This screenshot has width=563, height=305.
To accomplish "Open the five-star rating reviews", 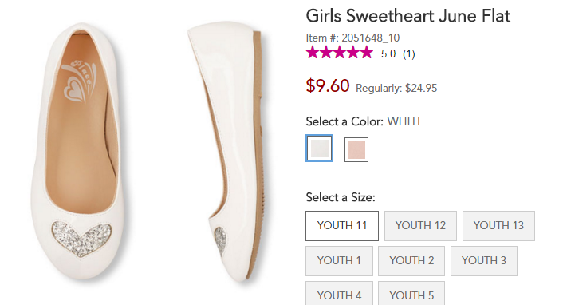I will pos(340,53).
